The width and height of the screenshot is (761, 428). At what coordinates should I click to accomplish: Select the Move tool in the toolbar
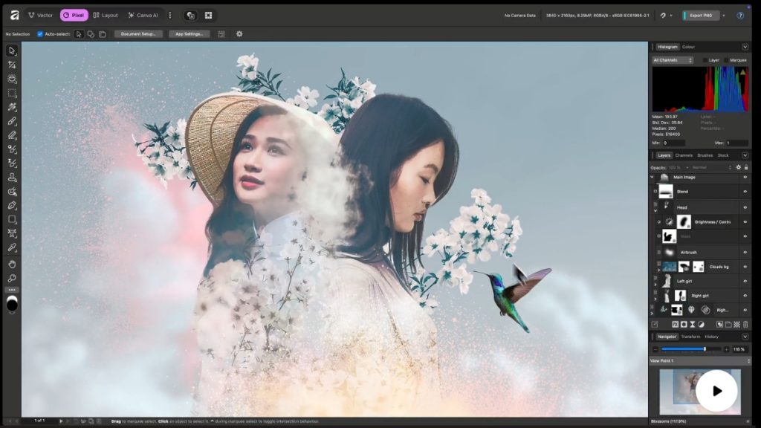(x=12, y=51)
